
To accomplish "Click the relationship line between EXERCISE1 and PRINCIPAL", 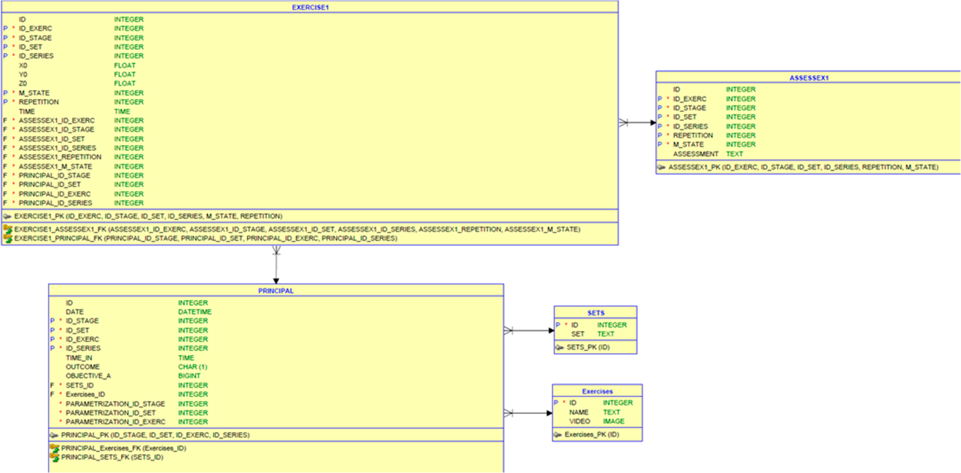I will pyautogui.click(x=276, y=266).
